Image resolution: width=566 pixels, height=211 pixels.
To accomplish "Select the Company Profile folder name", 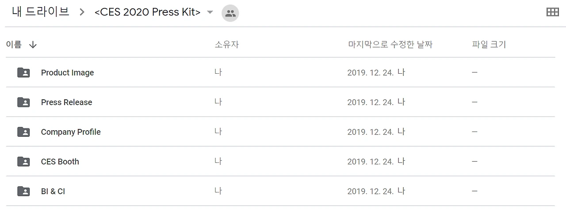I will [71, 132].
